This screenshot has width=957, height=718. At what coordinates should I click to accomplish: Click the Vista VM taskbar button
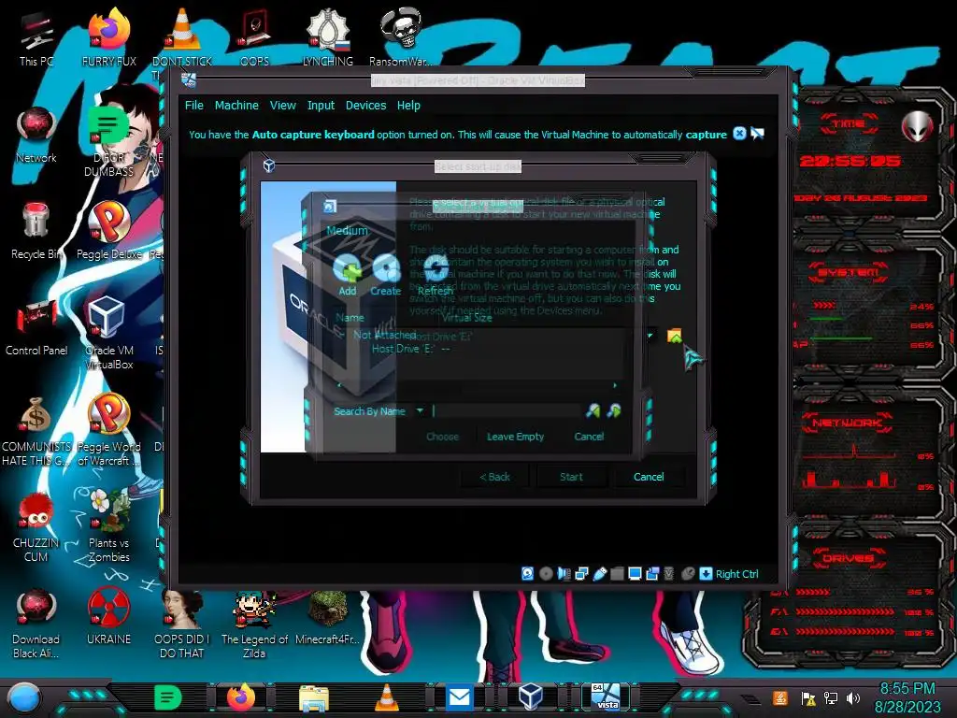coord(606,696)
